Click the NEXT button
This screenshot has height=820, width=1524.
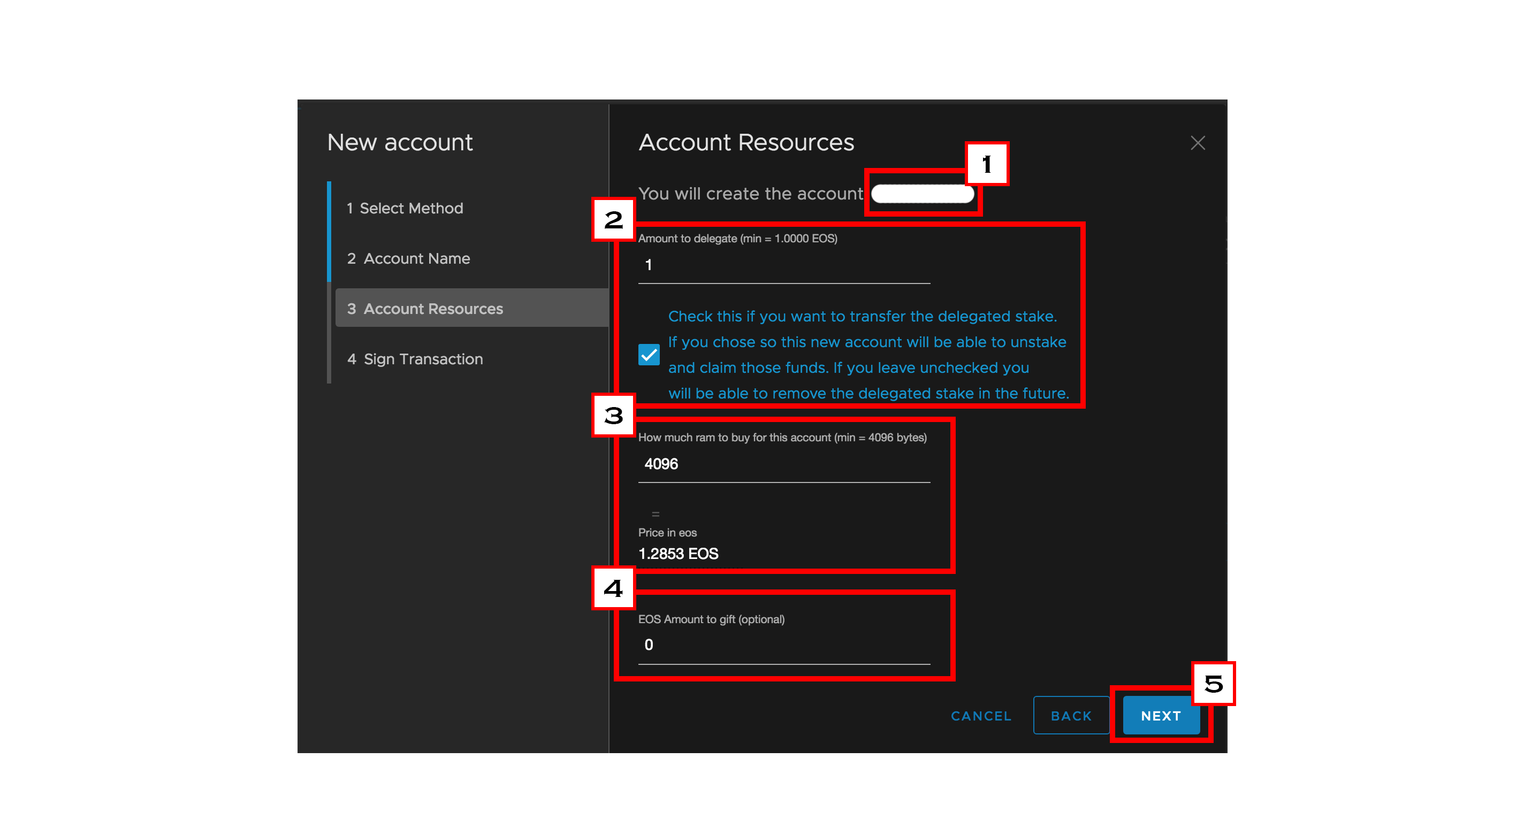1161,715
